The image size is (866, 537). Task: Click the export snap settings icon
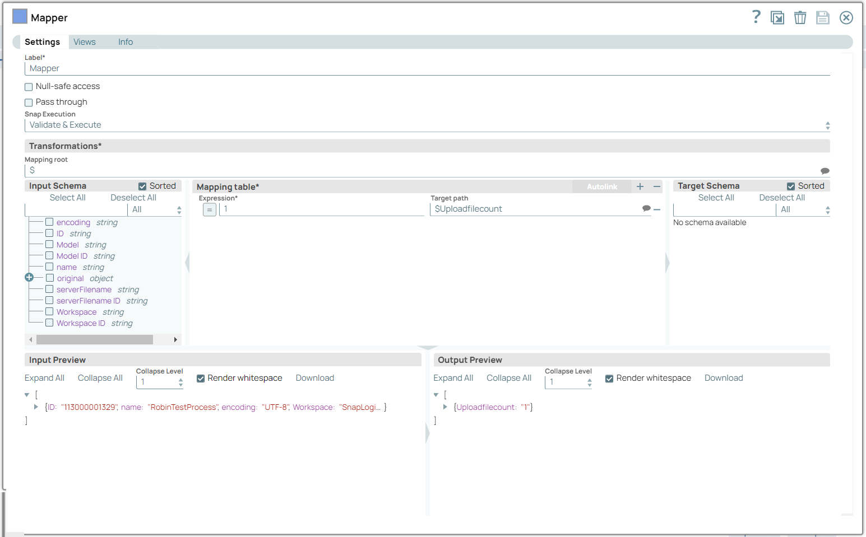pyautogui.click(x=777, y=17)
